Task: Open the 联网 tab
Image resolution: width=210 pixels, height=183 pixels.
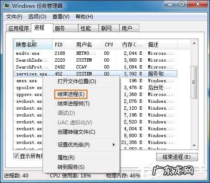Action: (x=109, y=28)
